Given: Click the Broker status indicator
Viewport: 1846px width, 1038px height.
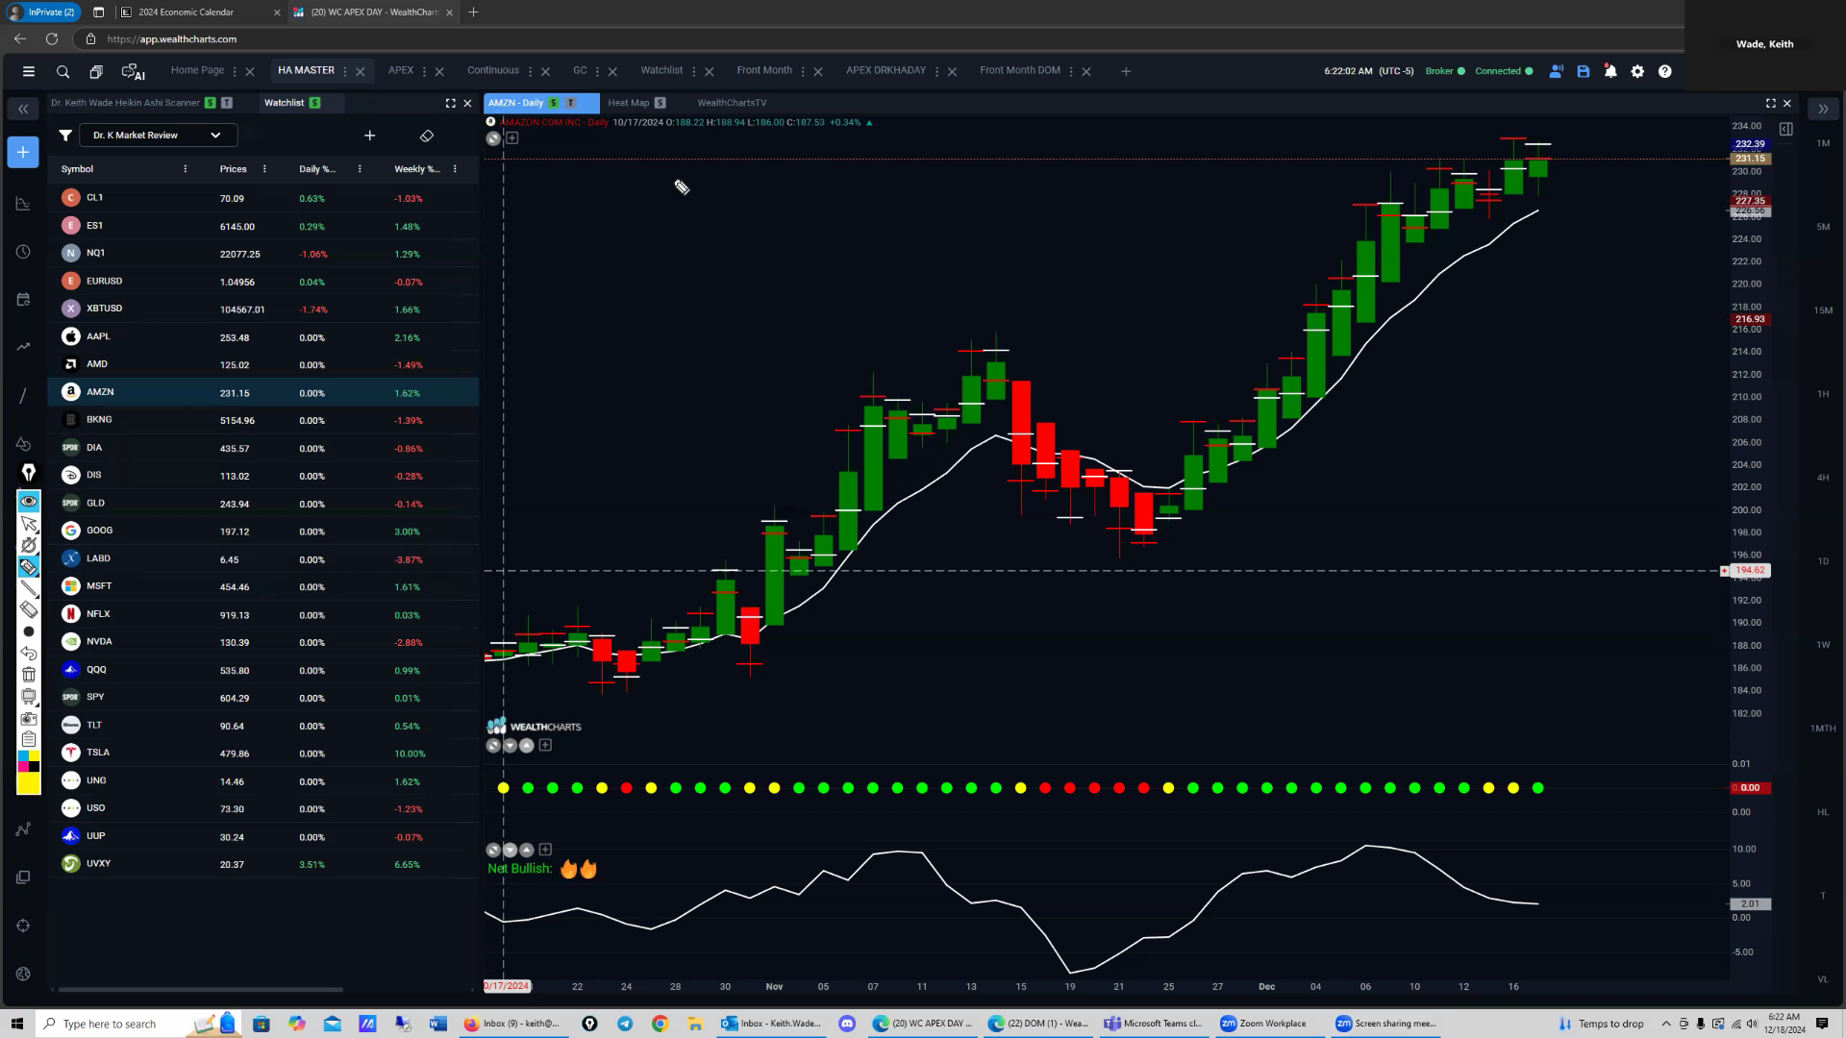Looking at the screenshot, I should pos(1445,71).
